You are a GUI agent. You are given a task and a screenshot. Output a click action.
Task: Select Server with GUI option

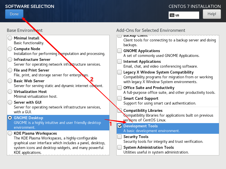coord(10,102)
